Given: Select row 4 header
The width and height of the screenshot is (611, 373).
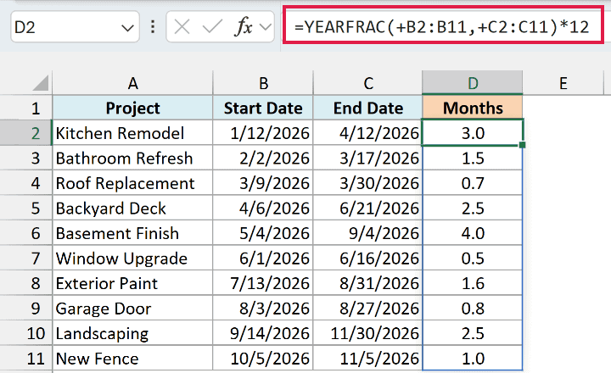Looking at the screenshot, I should pyautogui.click(x=26, y=183).
